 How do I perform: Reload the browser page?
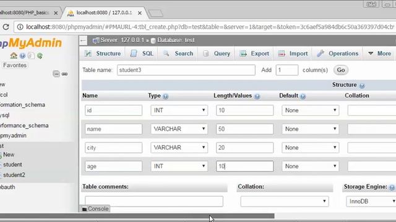tap(6, 27)
